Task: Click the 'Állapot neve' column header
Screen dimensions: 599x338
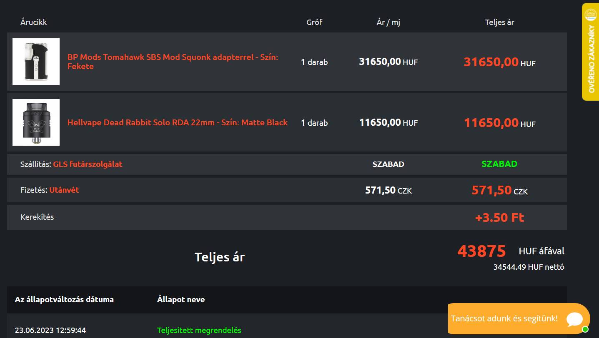Action: click(181, 300)
